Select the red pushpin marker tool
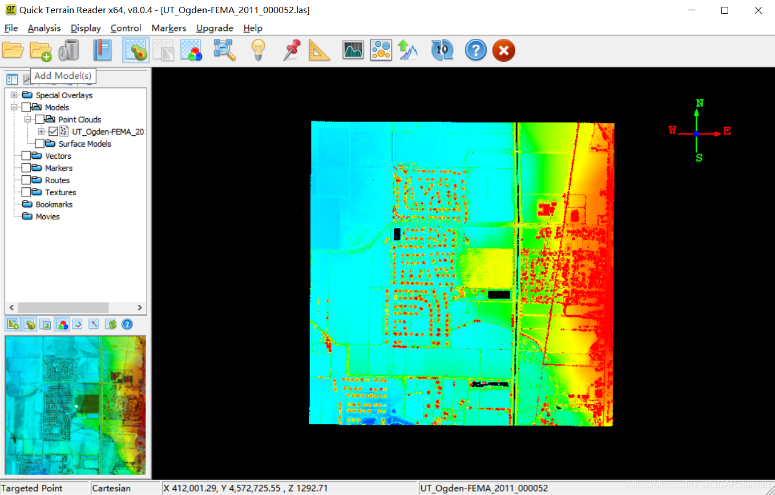 [292, 50]
